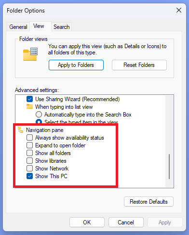The height and width of the screenshot is (235, 189).
Task: Click the folder views icon with grid
Action: (30, 54)
